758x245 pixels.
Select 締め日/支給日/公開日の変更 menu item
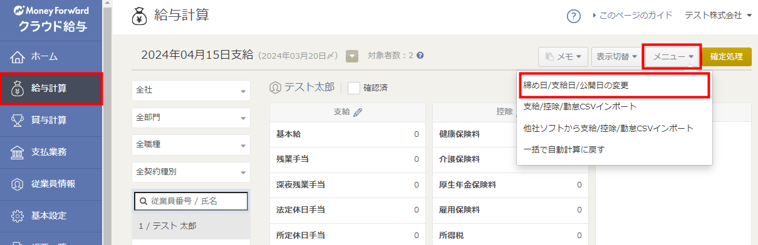614,86
